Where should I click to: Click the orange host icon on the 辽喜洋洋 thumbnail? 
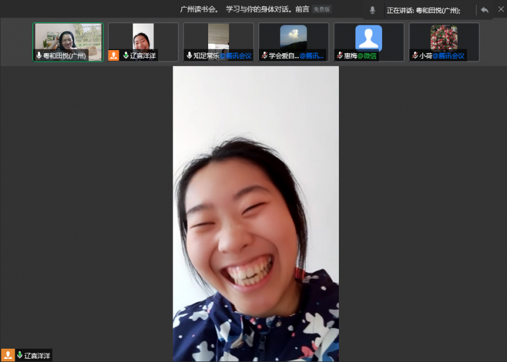114,56
